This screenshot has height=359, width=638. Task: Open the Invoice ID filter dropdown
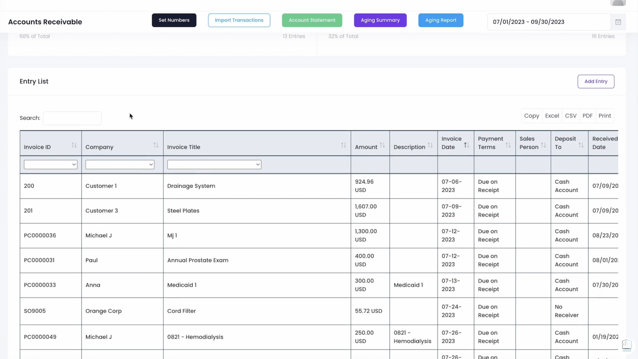coord(51,164)
